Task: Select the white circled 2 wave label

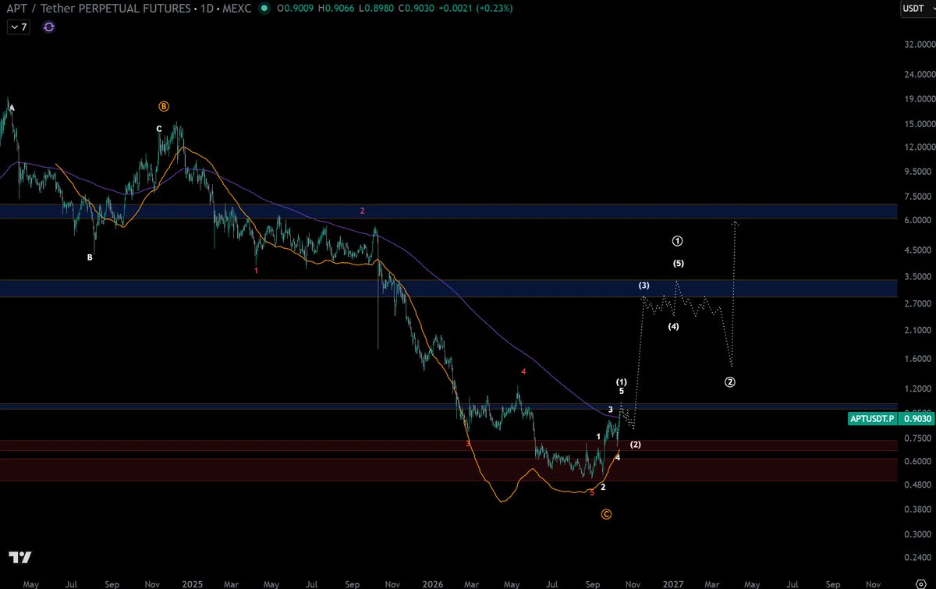Action: coord(730,381)
